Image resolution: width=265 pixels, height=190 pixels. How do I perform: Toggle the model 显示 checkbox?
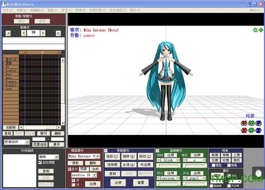(69, 169)
